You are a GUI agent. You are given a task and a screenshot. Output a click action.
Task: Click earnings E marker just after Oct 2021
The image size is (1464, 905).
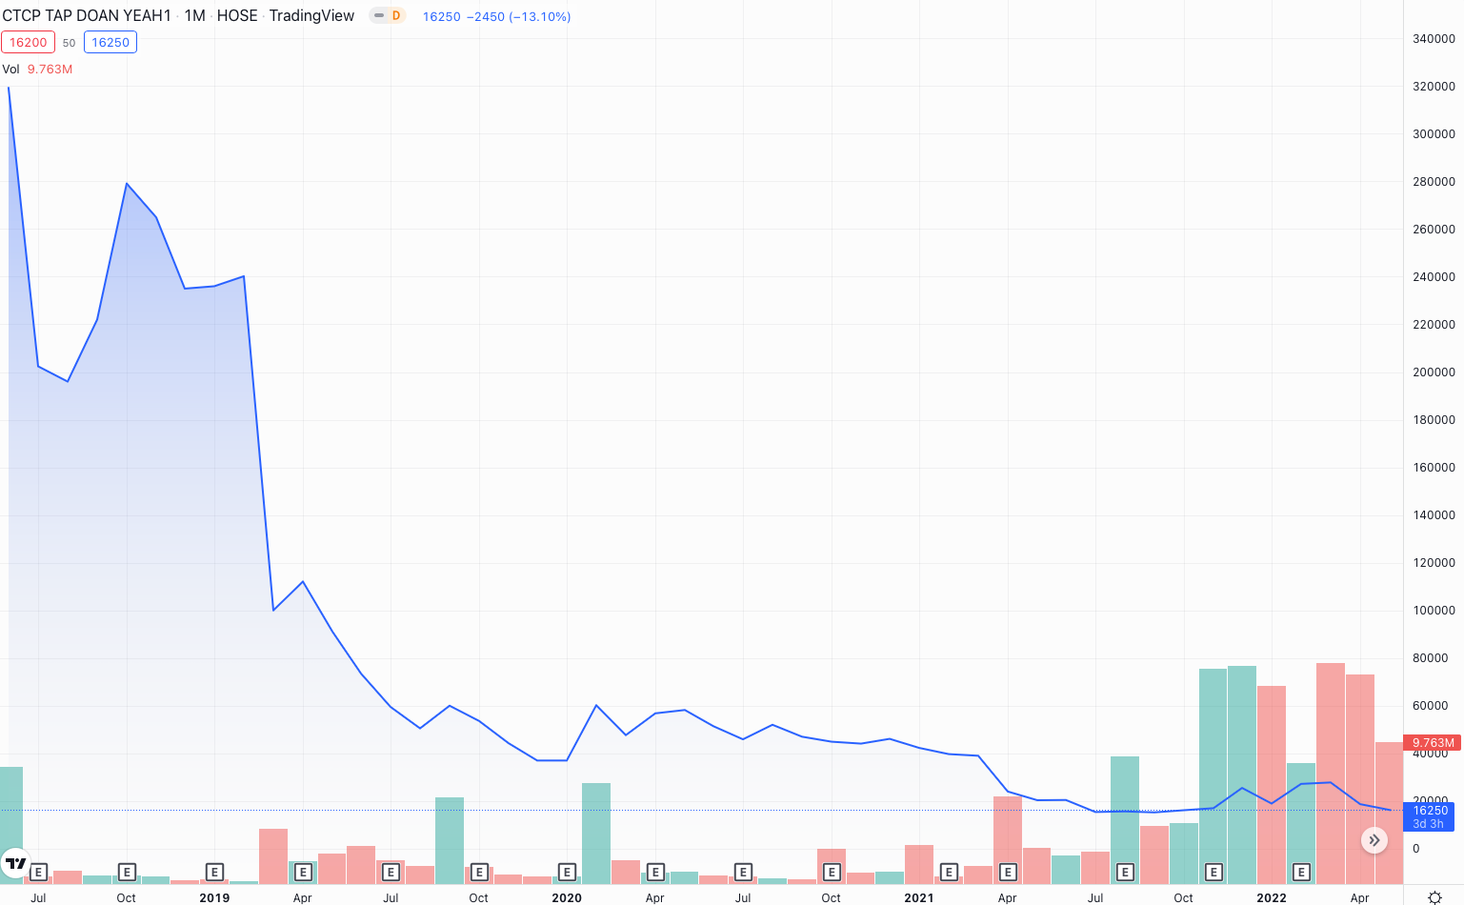(1213, 872)
